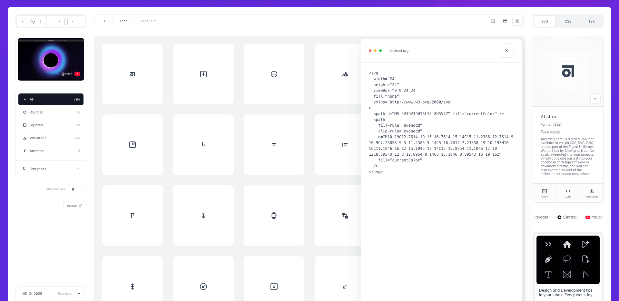619x301 pixels.
Task: Open the align bottom icon card
Action: (x=203, y=145)
